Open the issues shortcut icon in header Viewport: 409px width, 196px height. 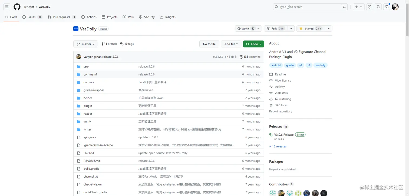tap(370, 7)
